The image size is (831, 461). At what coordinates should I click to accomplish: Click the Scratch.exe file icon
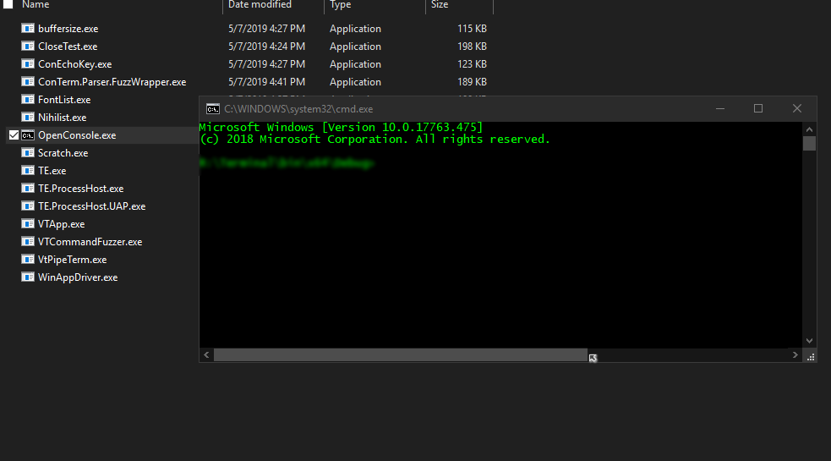28,153
